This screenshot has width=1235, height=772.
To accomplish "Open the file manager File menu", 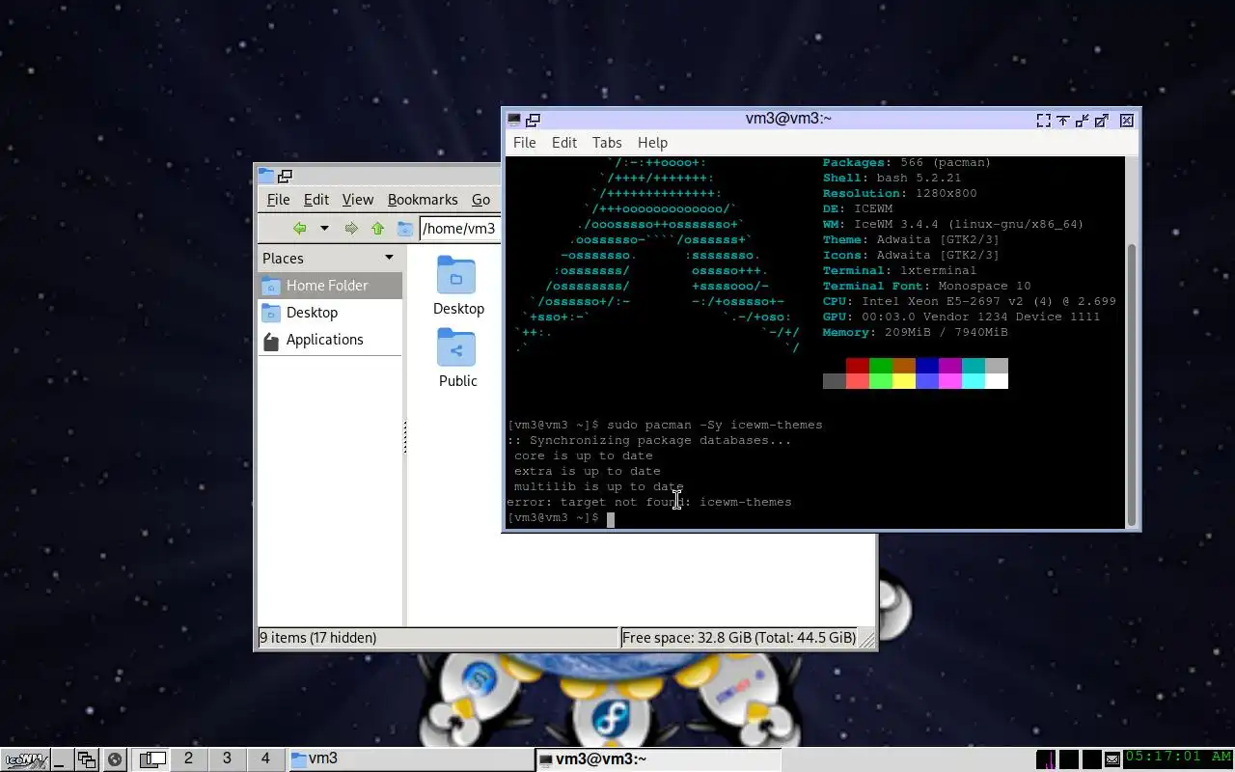I will [278, 200].
